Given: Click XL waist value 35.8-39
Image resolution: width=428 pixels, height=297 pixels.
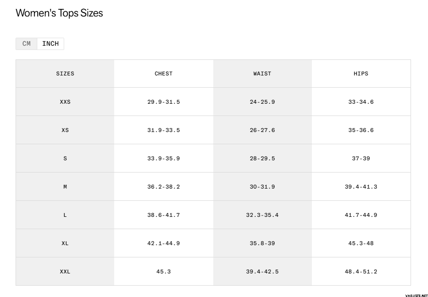Looking at the screenshot, I should tap(262, 243).
